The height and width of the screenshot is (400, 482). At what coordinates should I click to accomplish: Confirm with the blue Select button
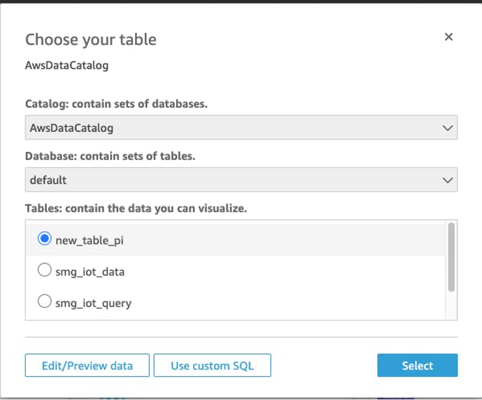point(417,366)
